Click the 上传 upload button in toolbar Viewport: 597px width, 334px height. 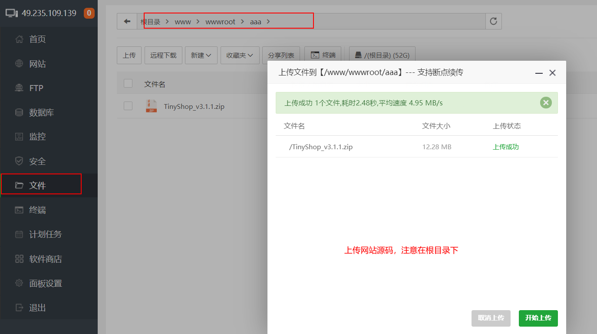(x=129, y=56)
